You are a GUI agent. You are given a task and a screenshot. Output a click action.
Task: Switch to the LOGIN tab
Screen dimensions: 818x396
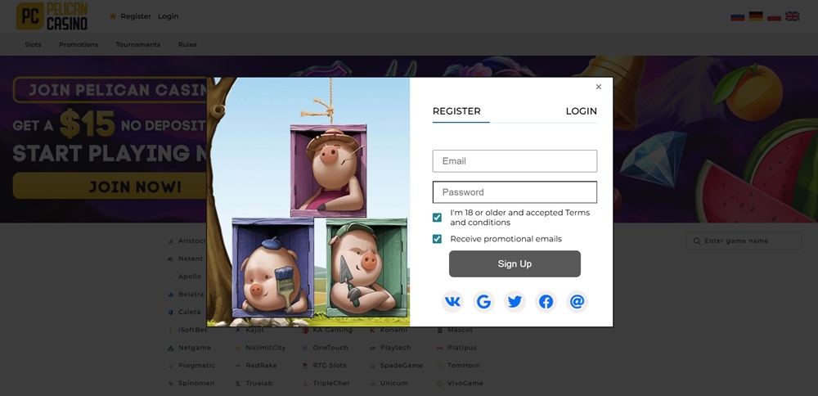click(x=581, y=111)
